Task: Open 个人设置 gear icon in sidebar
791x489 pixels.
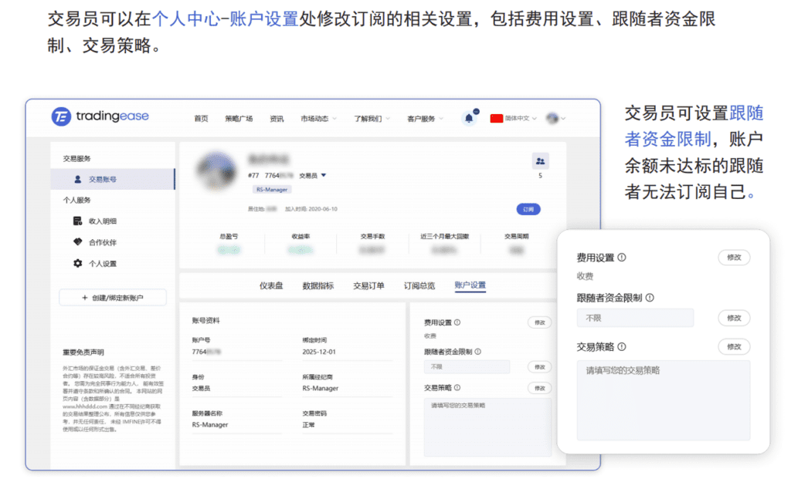Action: [x=77, y=263]
